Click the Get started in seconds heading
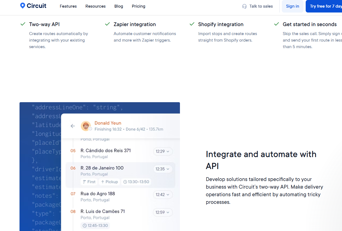The height and width of the screenshot is (231, 342). tap(310, 24)
